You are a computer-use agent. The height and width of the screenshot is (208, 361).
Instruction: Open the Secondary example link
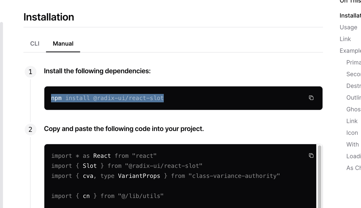pyautogui.click(x=353, y=74)
